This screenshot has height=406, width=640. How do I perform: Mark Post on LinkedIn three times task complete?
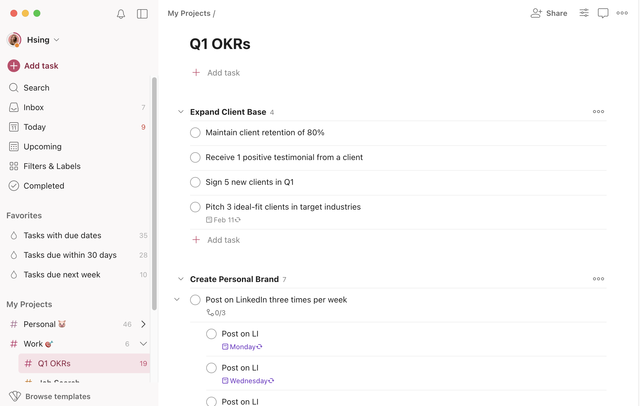[x=195, y=300]
